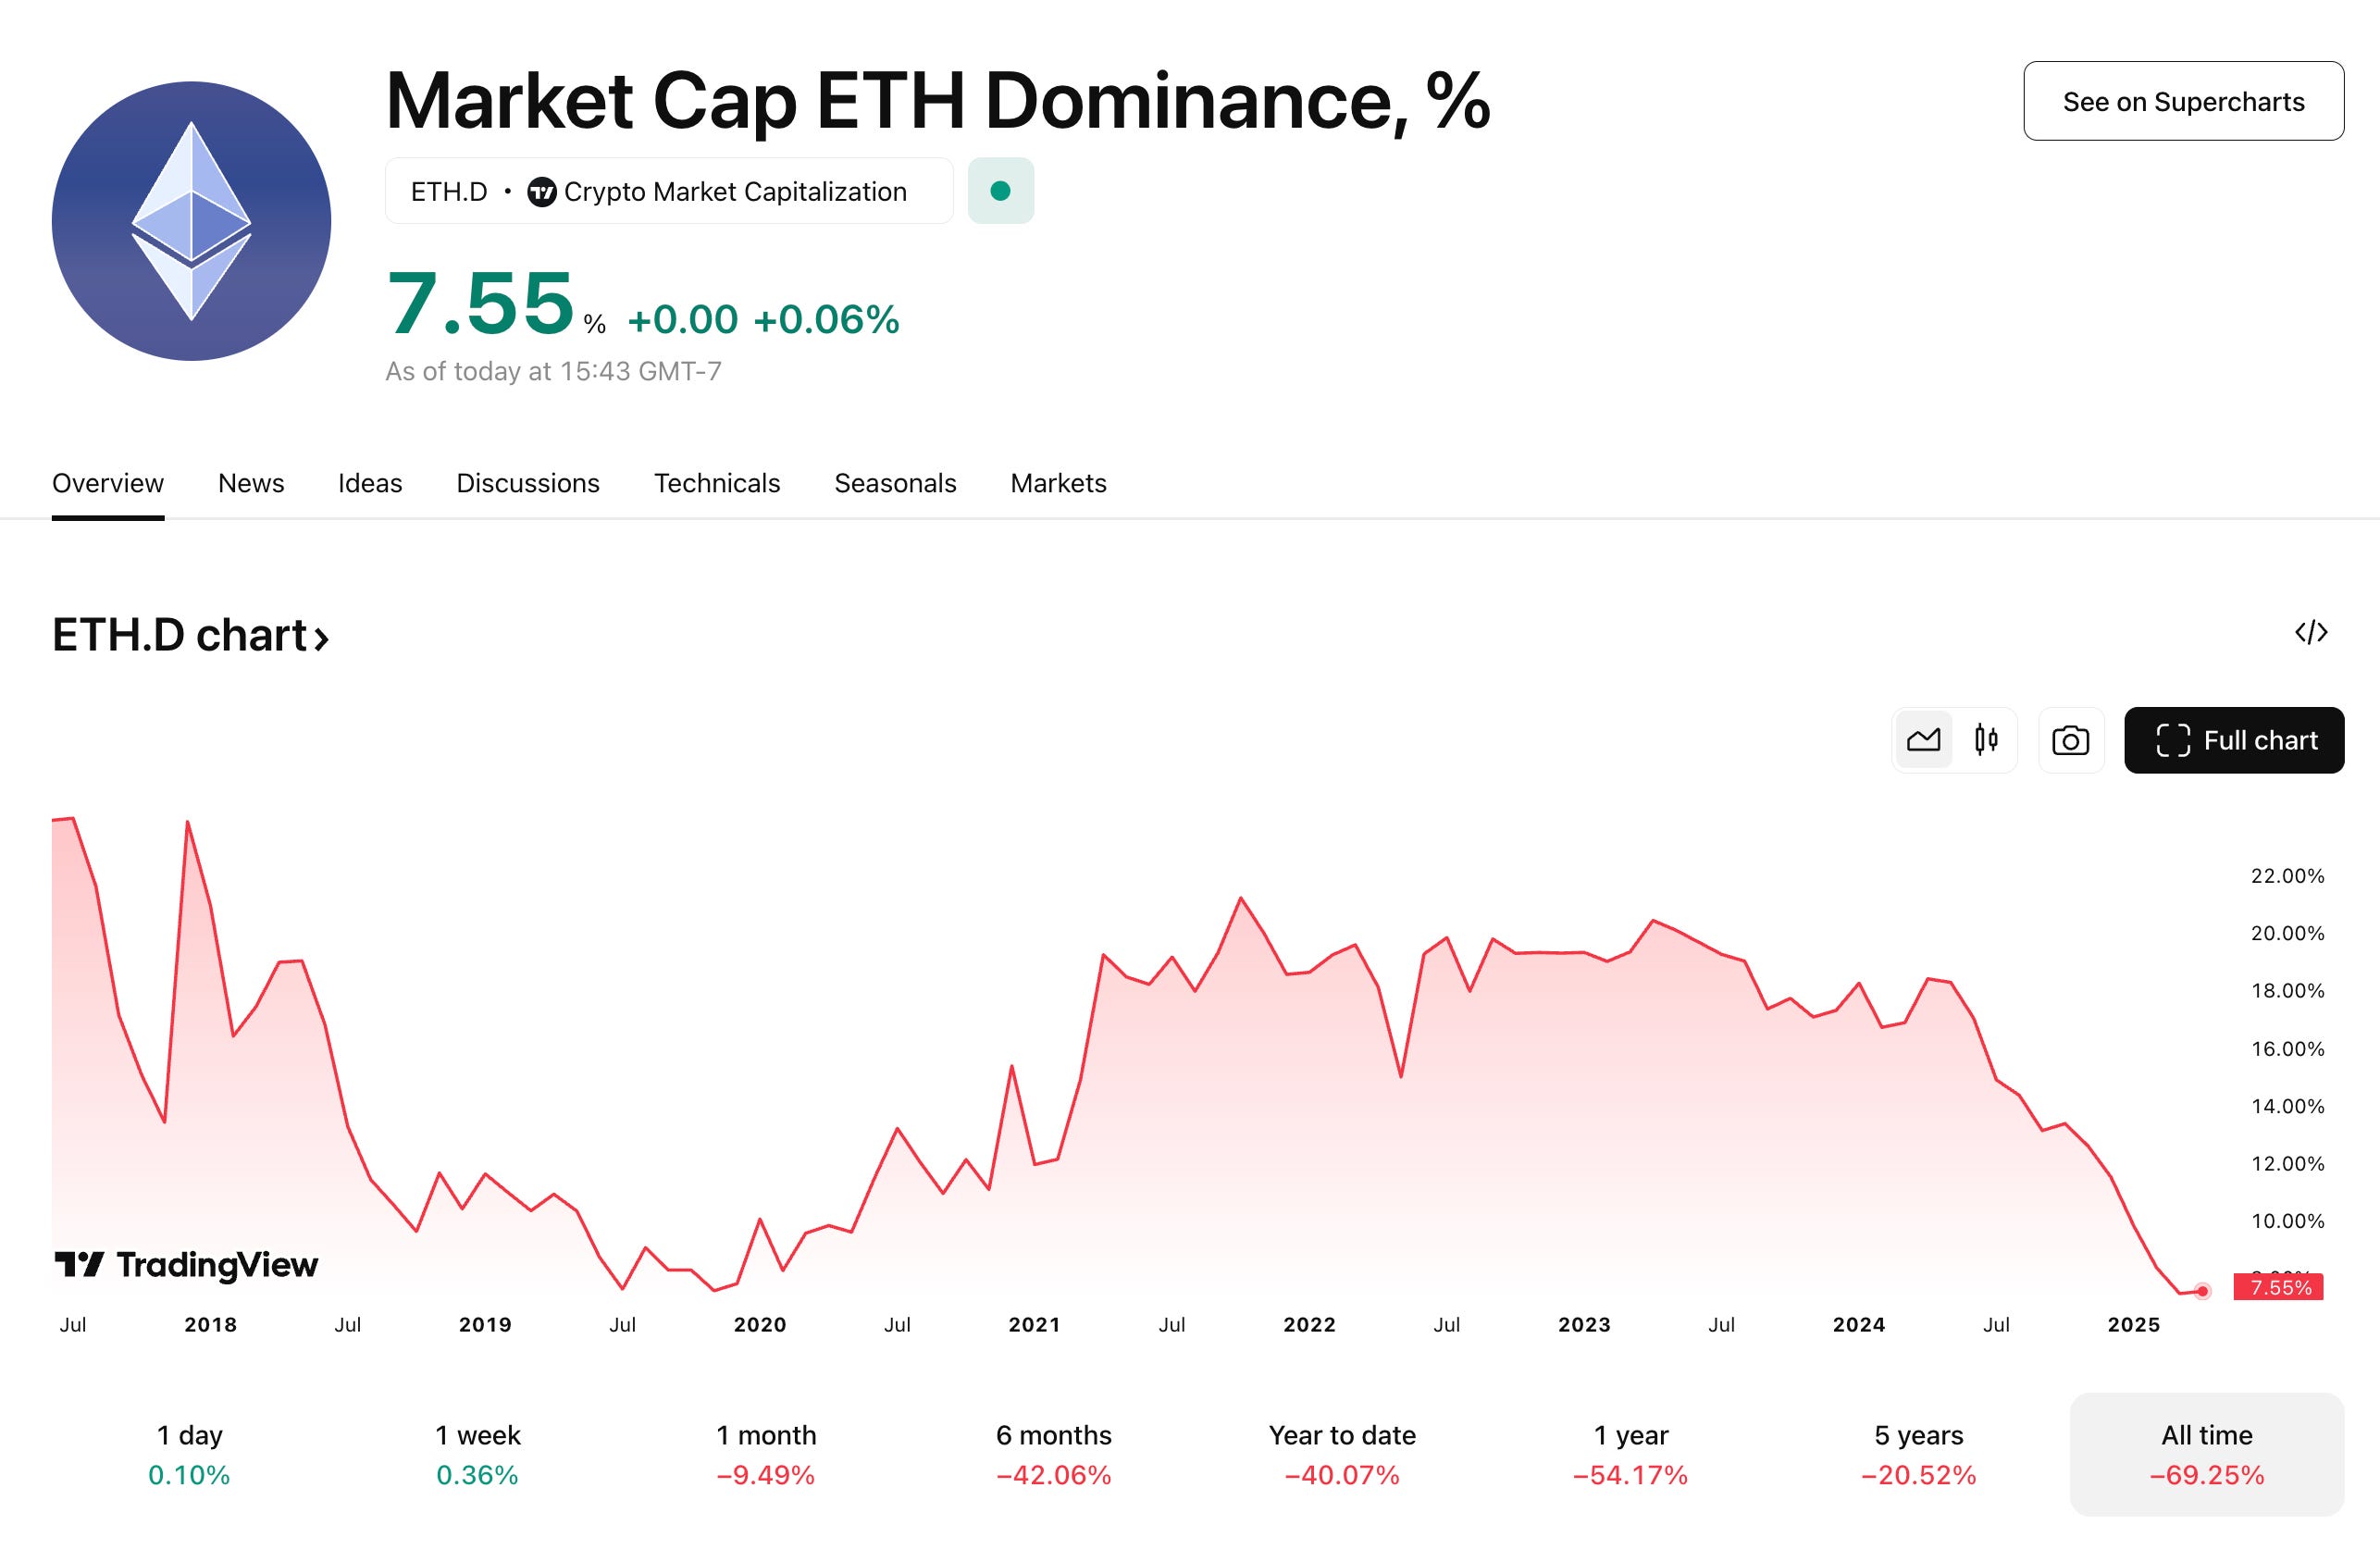Click the Ethereum logo image
Viewport: 2380px width, 1562px height.
(191, 220)
